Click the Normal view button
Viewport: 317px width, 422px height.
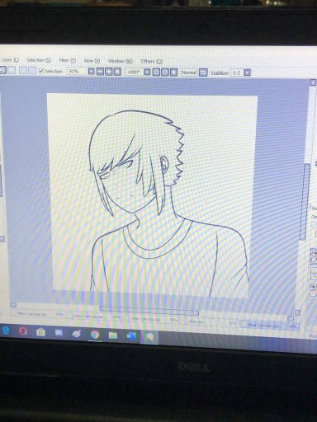pyautogui.click(x=189, y=73)
